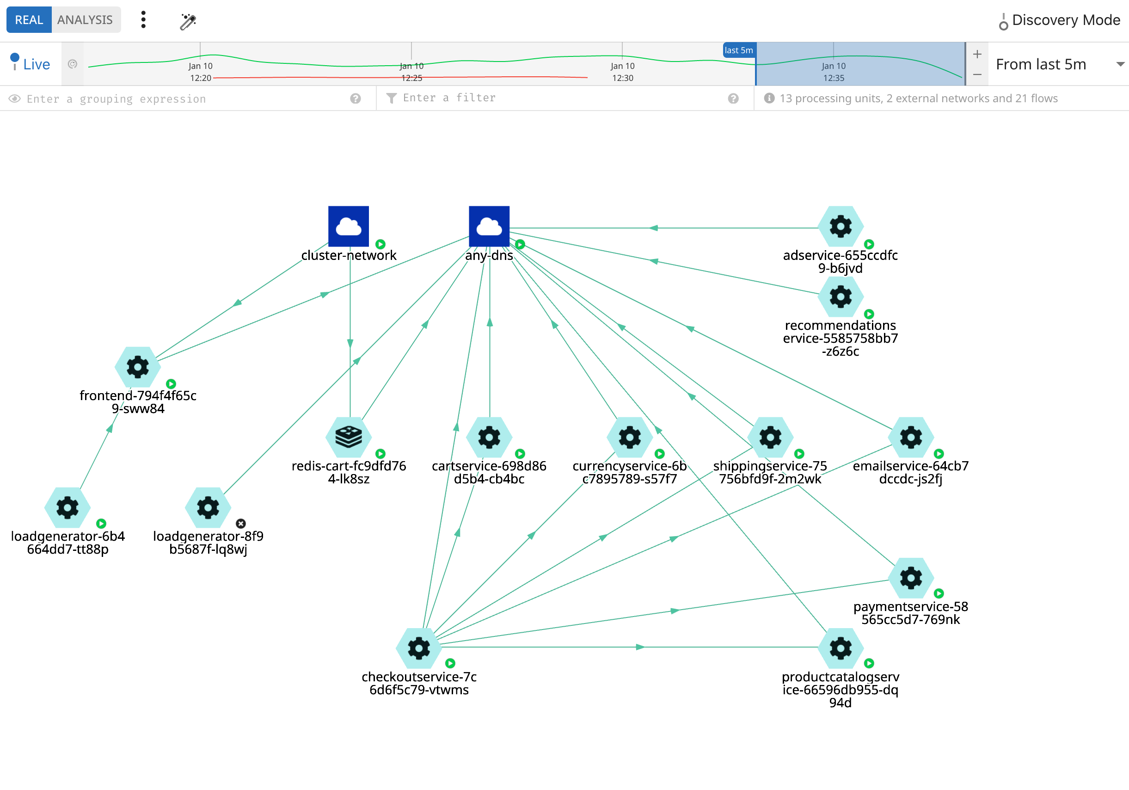
Task: Click the filter help question mark
Action: [733, 99]
